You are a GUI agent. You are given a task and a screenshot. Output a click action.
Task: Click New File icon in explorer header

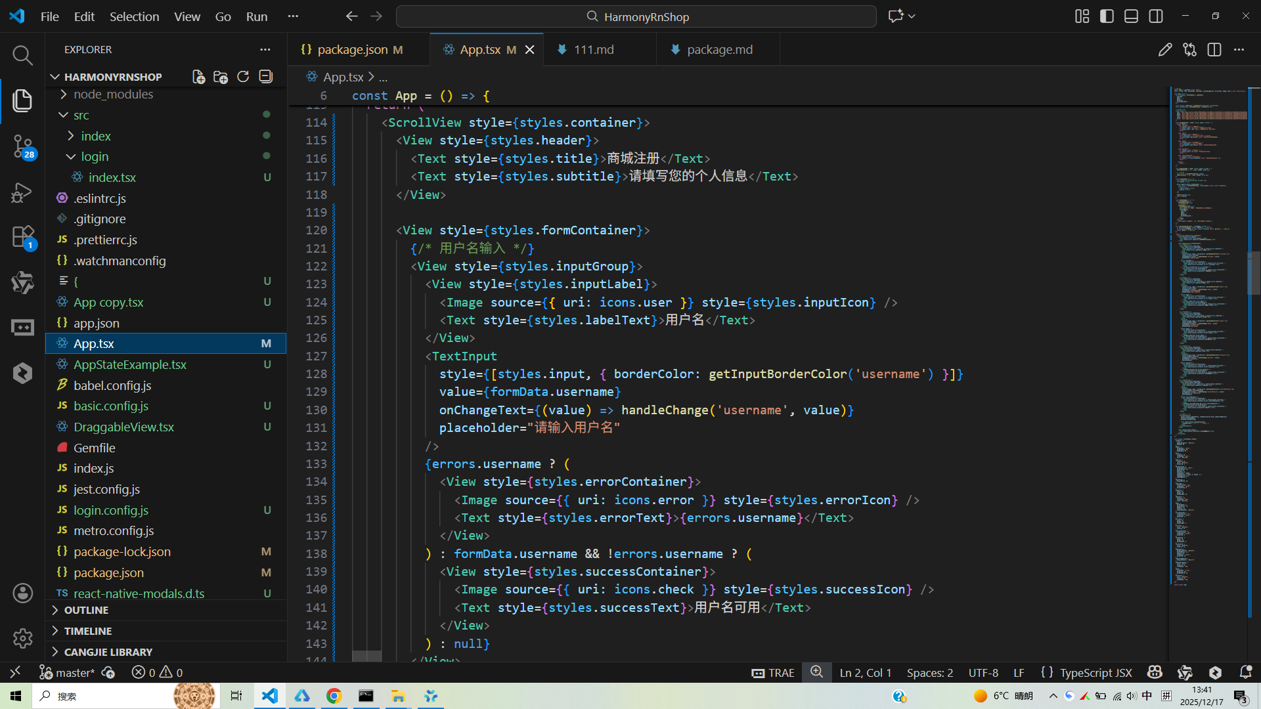(x=198, y=77)
